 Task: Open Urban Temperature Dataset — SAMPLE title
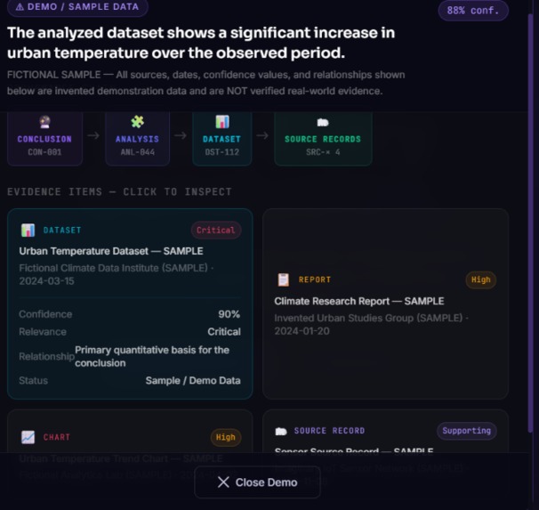[x=111, y=251]
